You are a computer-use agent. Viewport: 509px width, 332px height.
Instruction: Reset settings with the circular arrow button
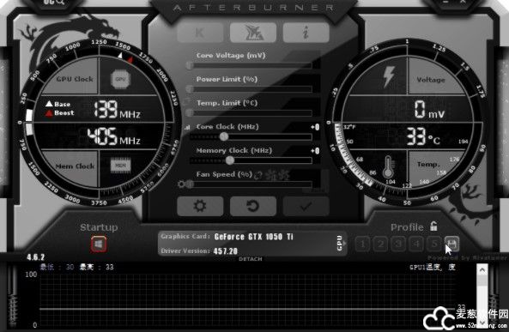(253, 206)
